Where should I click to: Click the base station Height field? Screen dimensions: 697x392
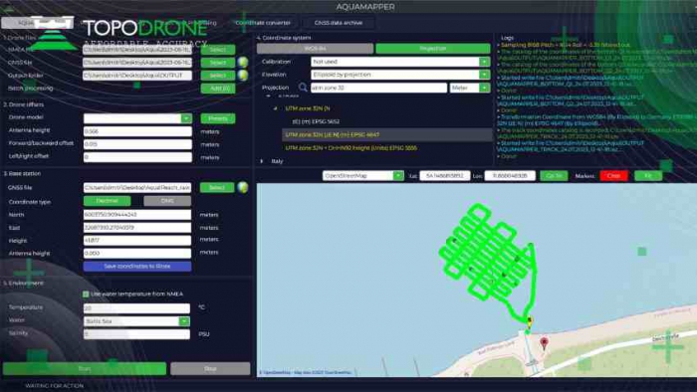137,240
